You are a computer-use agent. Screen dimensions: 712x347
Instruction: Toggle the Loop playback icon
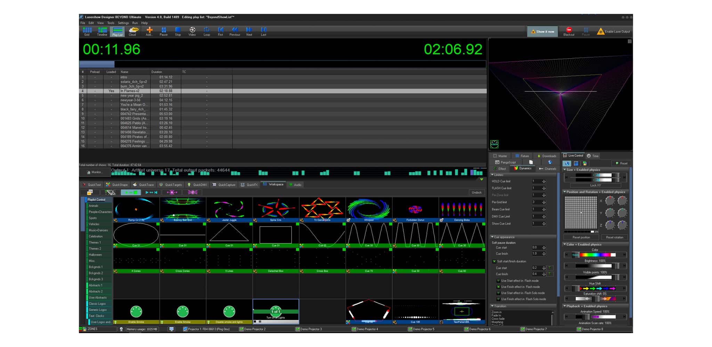[207, 31]
